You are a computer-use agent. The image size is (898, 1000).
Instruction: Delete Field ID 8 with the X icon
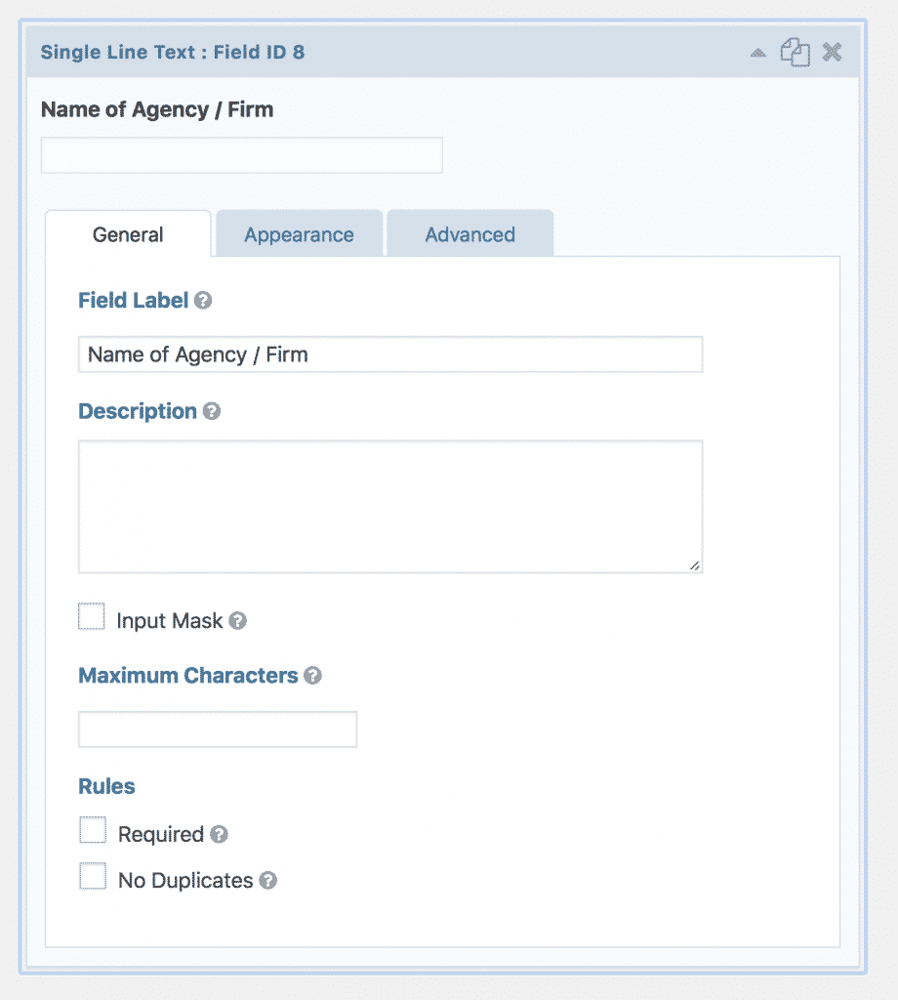833,52
